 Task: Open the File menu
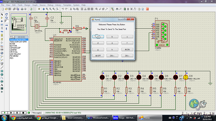(3, 5)
